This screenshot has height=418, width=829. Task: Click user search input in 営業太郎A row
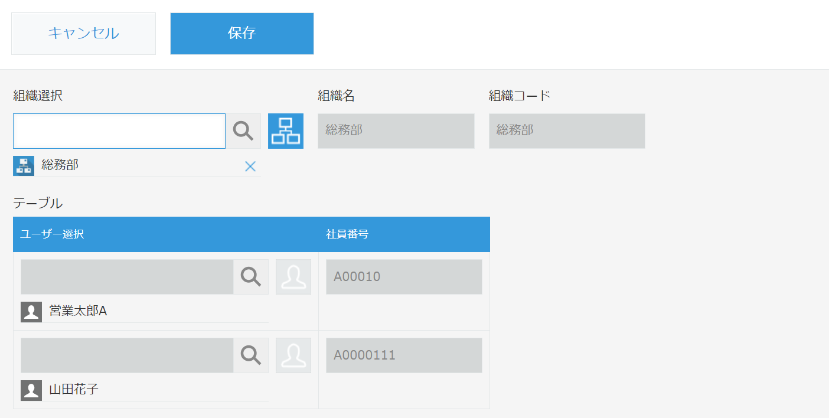(x=127, y=277)
